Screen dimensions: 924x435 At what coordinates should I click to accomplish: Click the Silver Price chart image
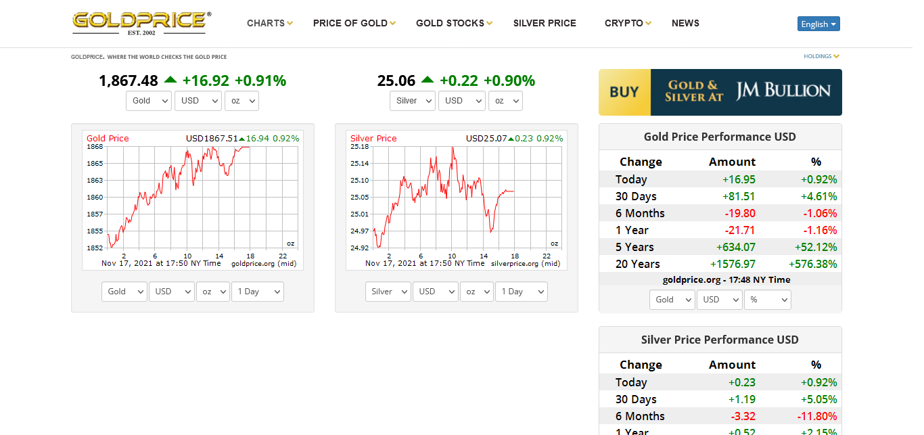click(457, 200)
